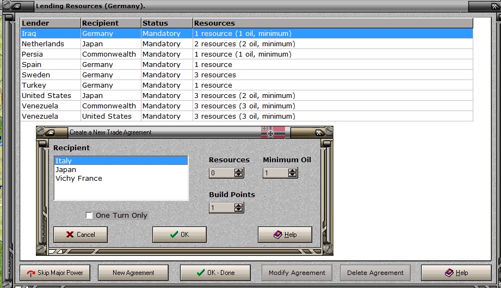The height and width of the screenshot is (288, 501).
Task: Select the Persia lender row
Action: pos(246,54)
